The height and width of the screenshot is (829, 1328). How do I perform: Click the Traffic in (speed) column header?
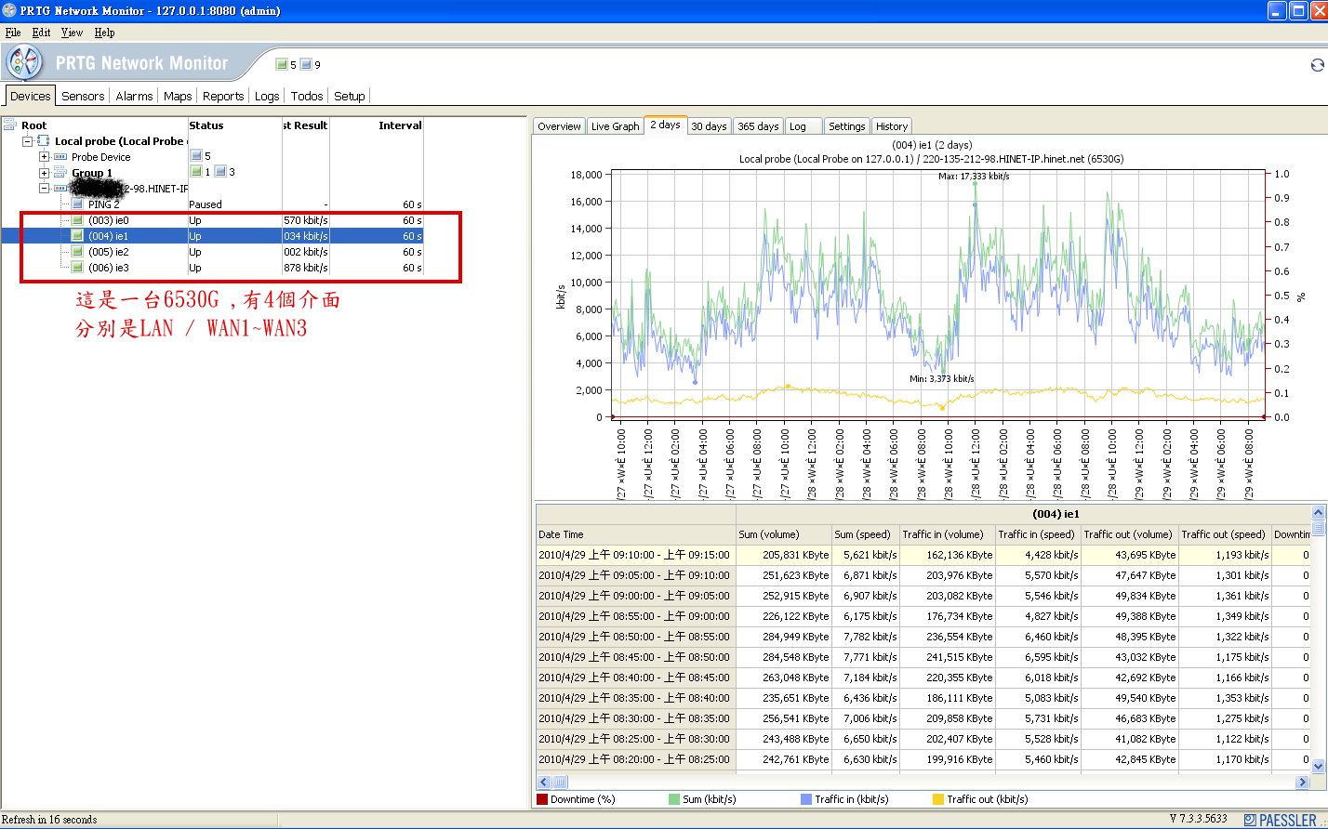tap(1037, 534)
